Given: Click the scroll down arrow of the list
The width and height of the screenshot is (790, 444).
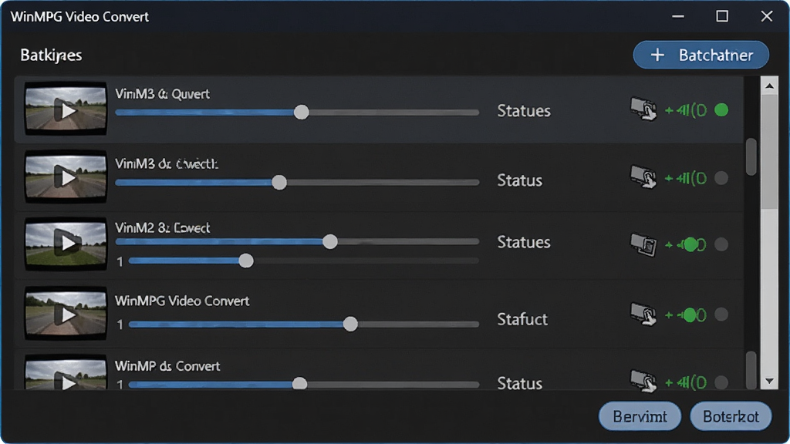Looking at the screenshot, I should 769,381.
